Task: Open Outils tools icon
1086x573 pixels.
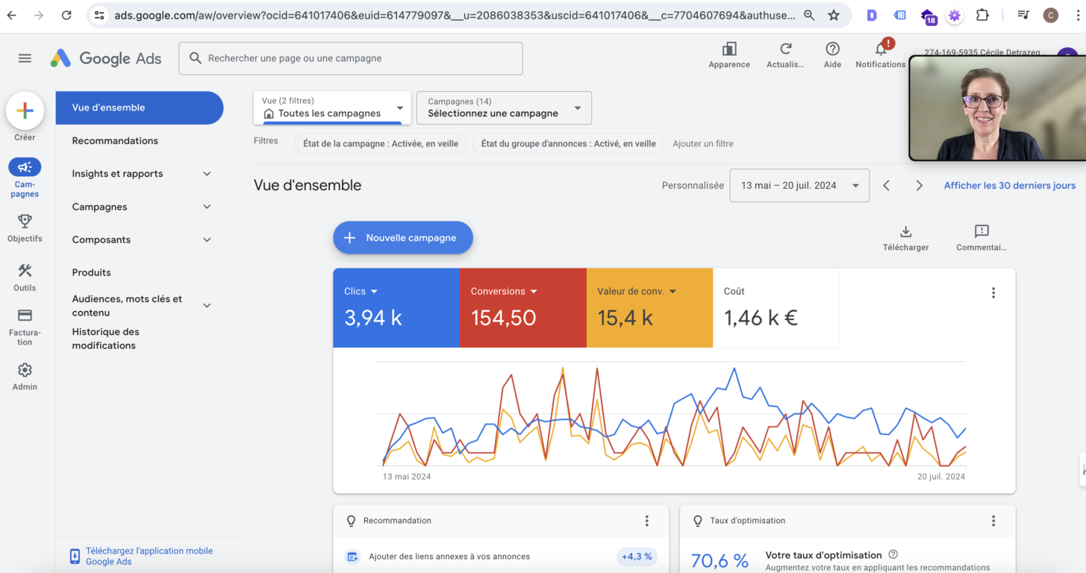Action: (x=25, y=271)
